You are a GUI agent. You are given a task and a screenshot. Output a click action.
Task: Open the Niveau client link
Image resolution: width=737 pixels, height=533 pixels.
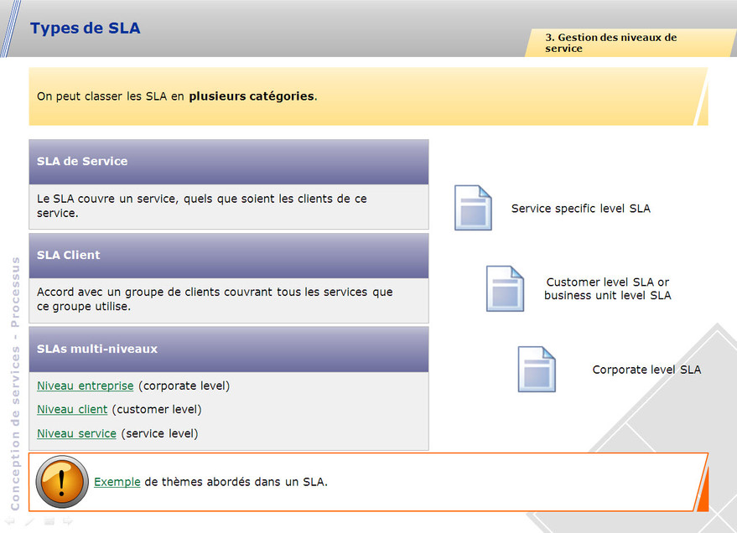tap(72, 410)
